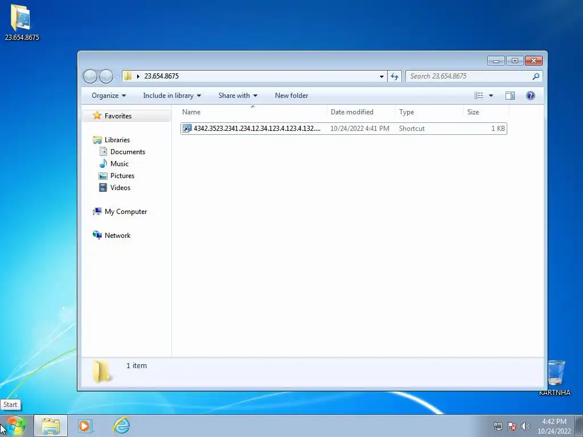Open the recent pages dropdown beside Forward
The image size is (583, 437).
(x=117, y=77)
